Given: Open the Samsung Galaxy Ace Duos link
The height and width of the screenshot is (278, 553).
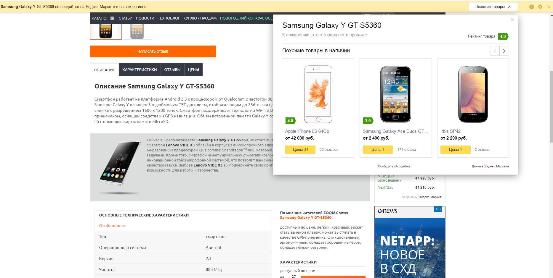Looking at the screenshot, I should (x=395, y=131).
